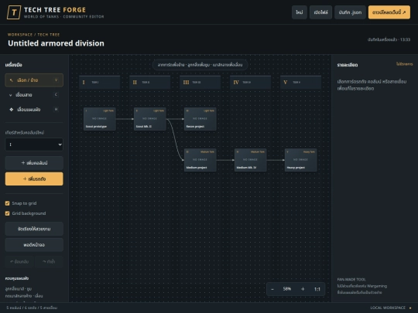Screen dimensions: 418x313
Task: Select the Heavy project tank node
Action: [300, 160]
